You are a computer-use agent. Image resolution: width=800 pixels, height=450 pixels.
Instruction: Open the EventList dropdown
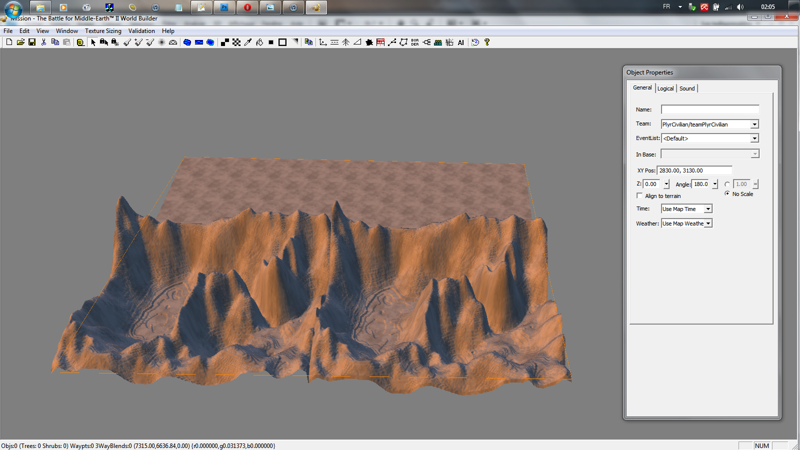754,138
